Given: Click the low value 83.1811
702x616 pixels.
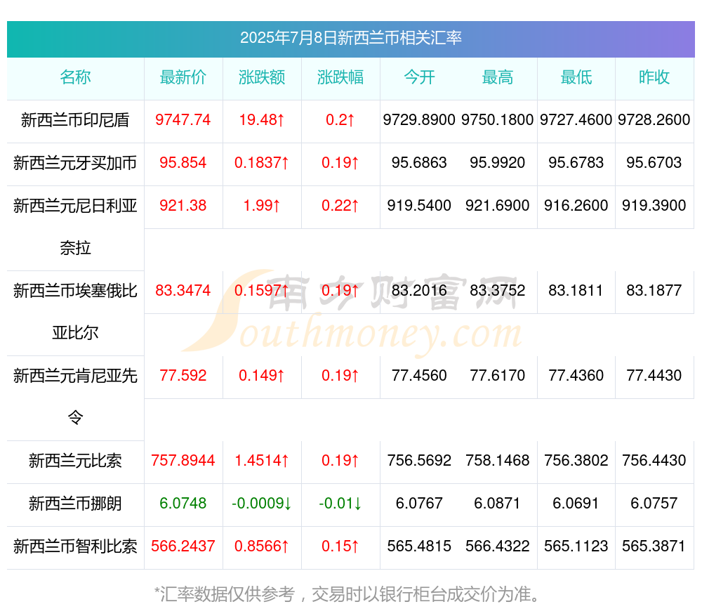Looking at the screenshot, I should click(x=576, y=290).
